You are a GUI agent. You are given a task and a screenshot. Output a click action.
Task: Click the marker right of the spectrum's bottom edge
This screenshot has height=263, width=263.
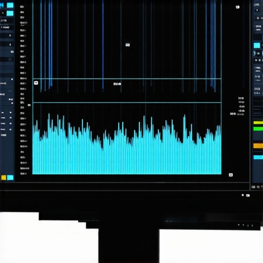(x=231, y=175)
